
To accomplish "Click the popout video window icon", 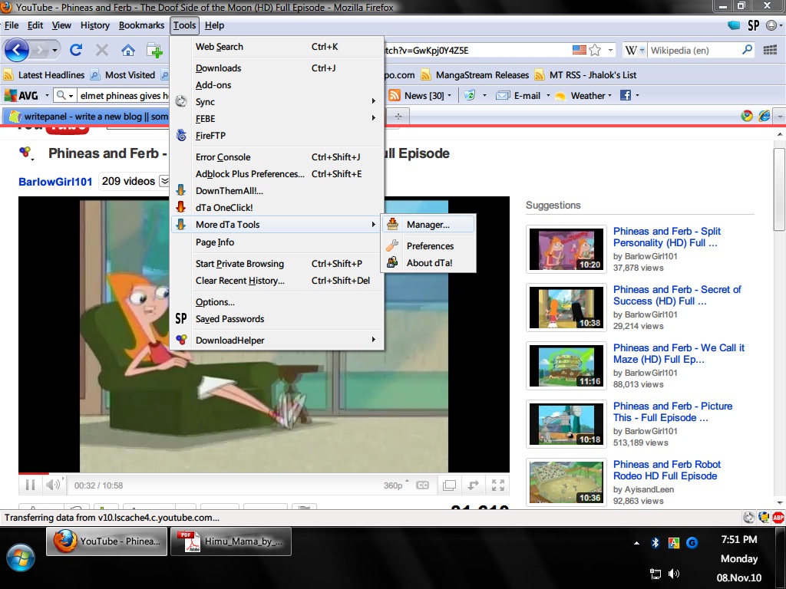I will pos(449,485).
